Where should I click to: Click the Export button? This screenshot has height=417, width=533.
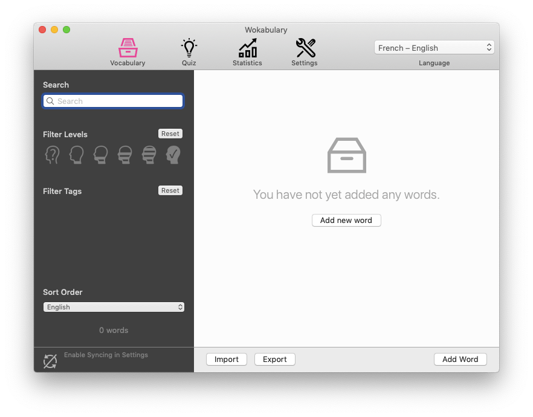click(x=274, y=359)
